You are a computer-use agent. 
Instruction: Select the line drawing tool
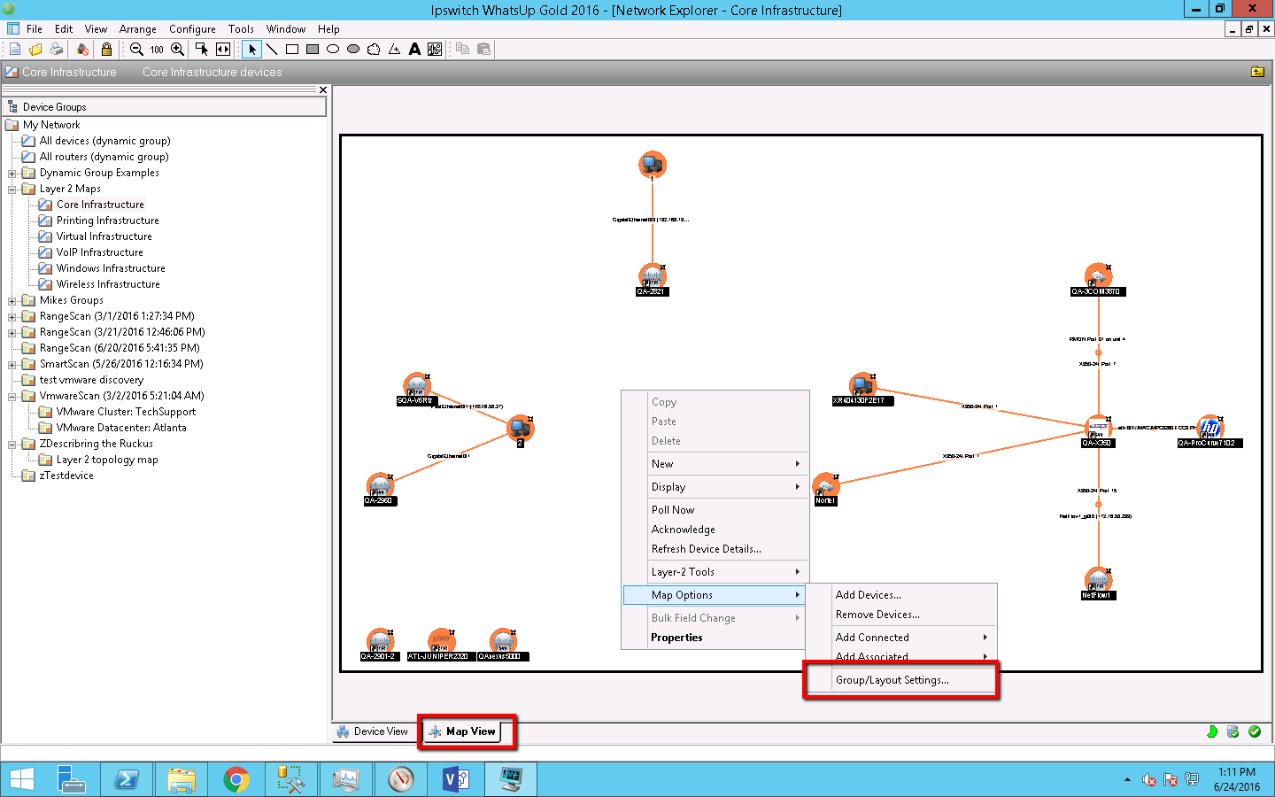272,50
